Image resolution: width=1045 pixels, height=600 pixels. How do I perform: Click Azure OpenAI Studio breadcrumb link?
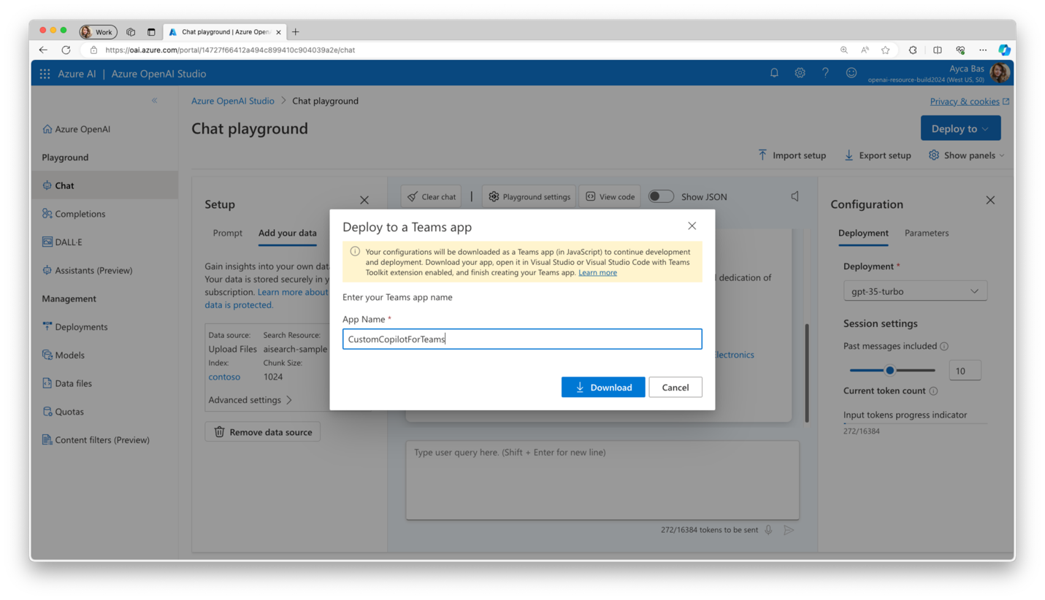[x=233, y=101]
